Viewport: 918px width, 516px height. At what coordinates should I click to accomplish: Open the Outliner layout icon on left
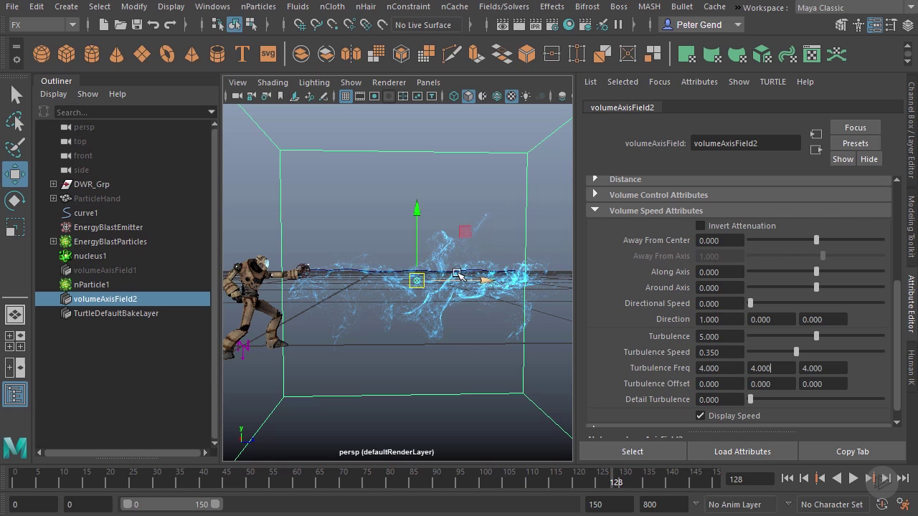[x=15, y=394]
